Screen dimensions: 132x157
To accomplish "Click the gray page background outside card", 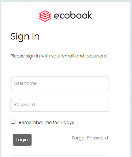I will point(131,78).
